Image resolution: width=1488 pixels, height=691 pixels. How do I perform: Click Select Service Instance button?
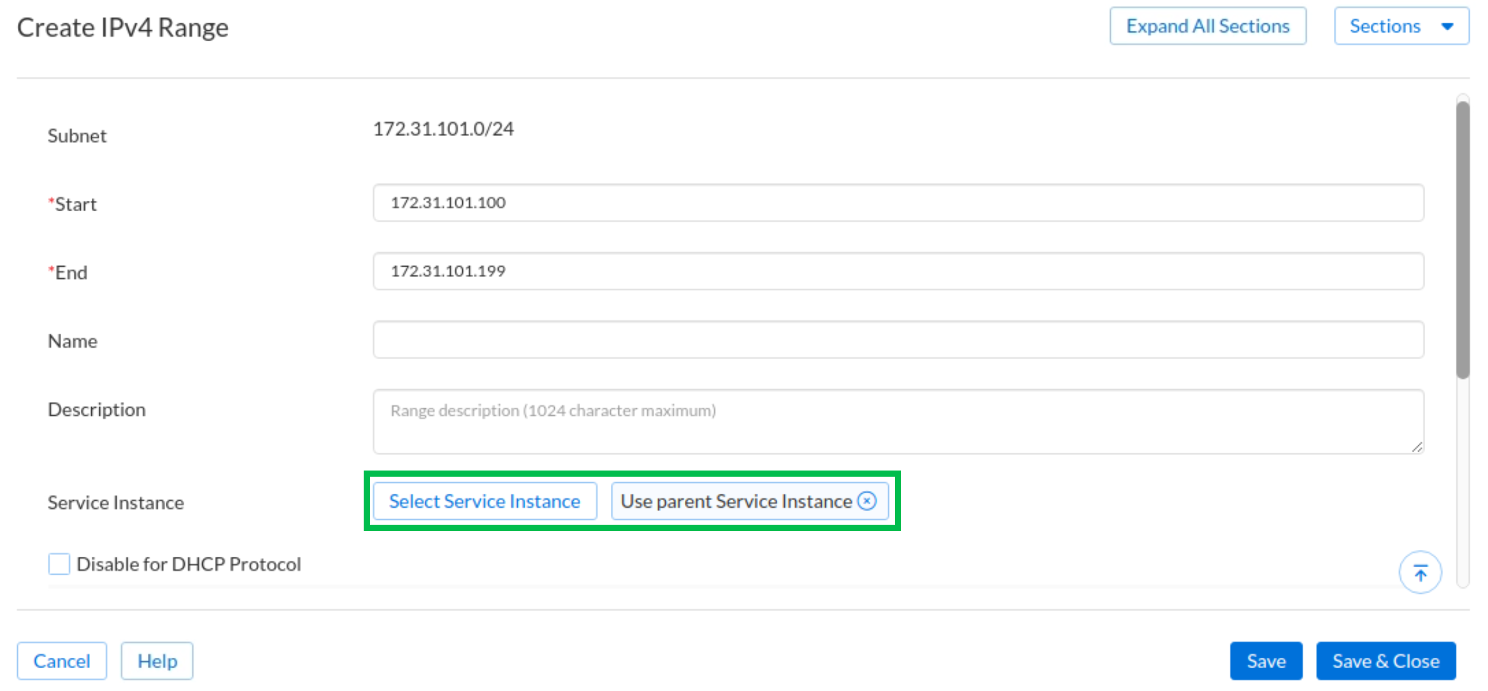pyautogui.click(x=484, y=501)
